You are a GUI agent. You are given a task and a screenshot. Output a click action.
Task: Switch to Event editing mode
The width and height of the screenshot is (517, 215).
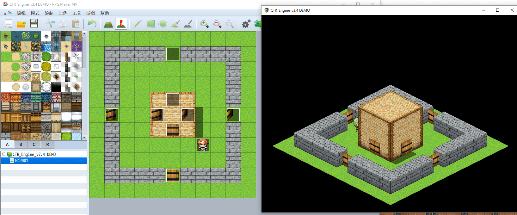(x=121, y=24)
